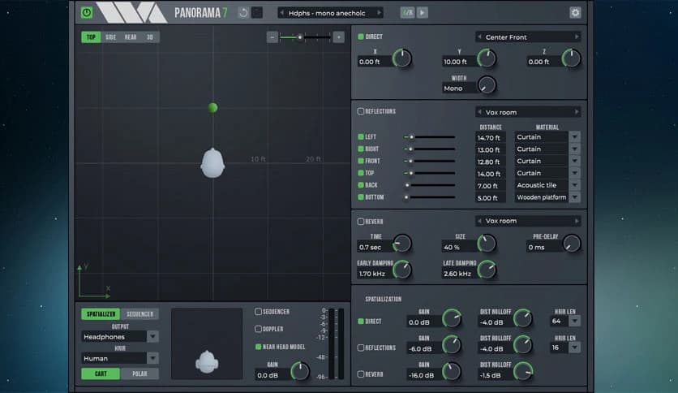
Task: Click the Width knob
Action: [x=487, y=85]
